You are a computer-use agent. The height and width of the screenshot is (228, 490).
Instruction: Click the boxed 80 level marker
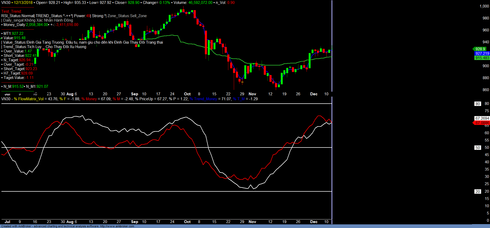click(477, 104)
